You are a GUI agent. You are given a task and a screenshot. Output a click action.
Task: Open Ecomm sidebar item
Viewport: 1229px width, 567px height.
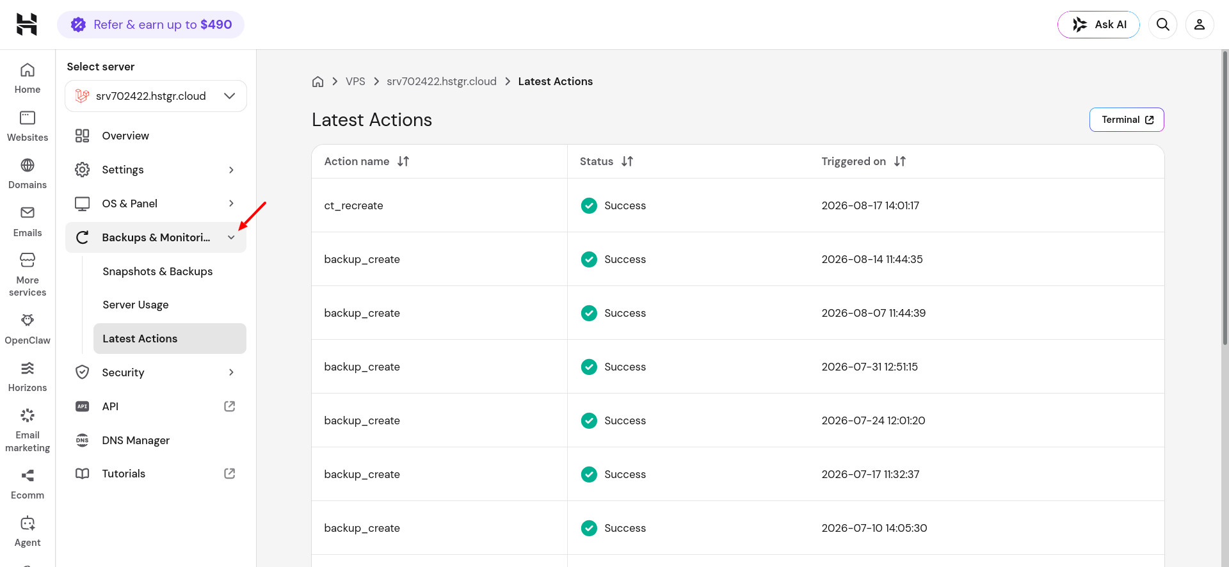click(x=28, y=484)
